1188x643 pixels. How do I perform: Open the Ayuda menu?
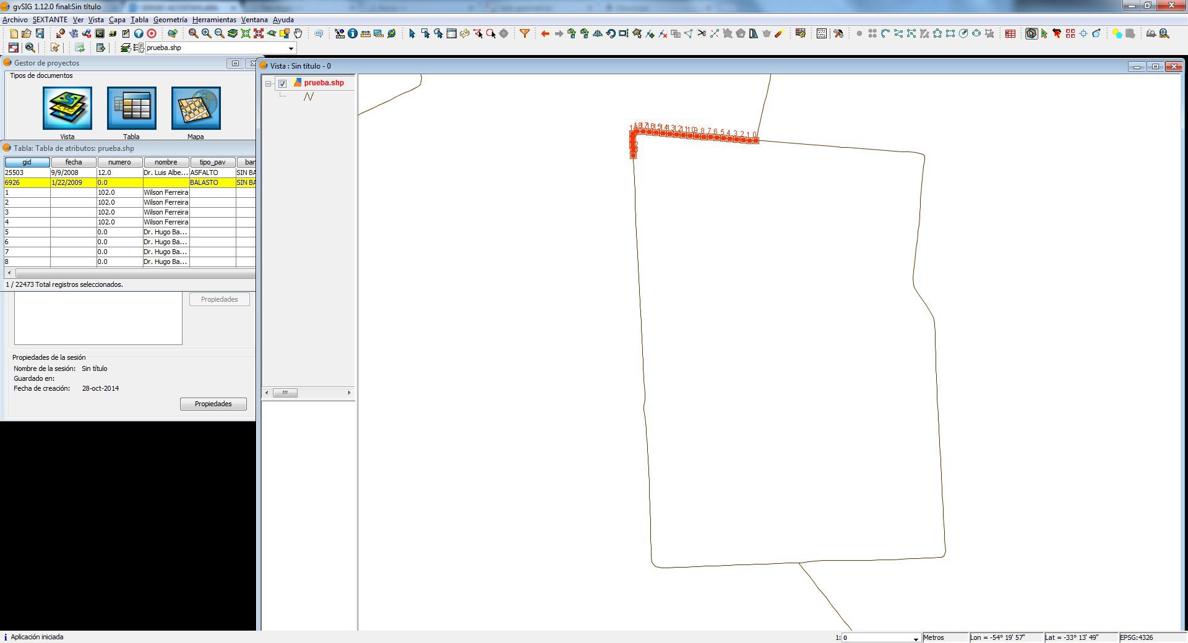click(x=283, y=20)
